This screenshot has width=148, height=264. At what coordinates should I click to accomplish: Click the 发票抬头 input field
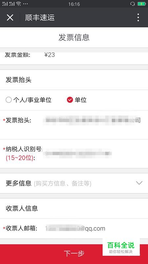tap(93, 120)
